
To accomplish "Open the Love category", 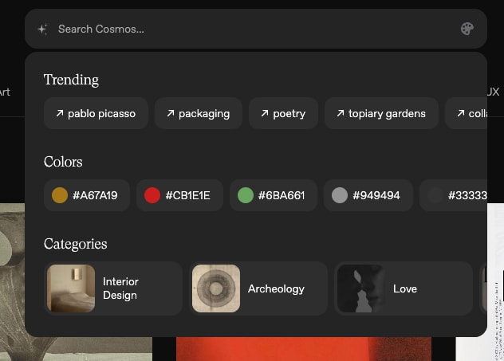I will click(x=404, y=288).
